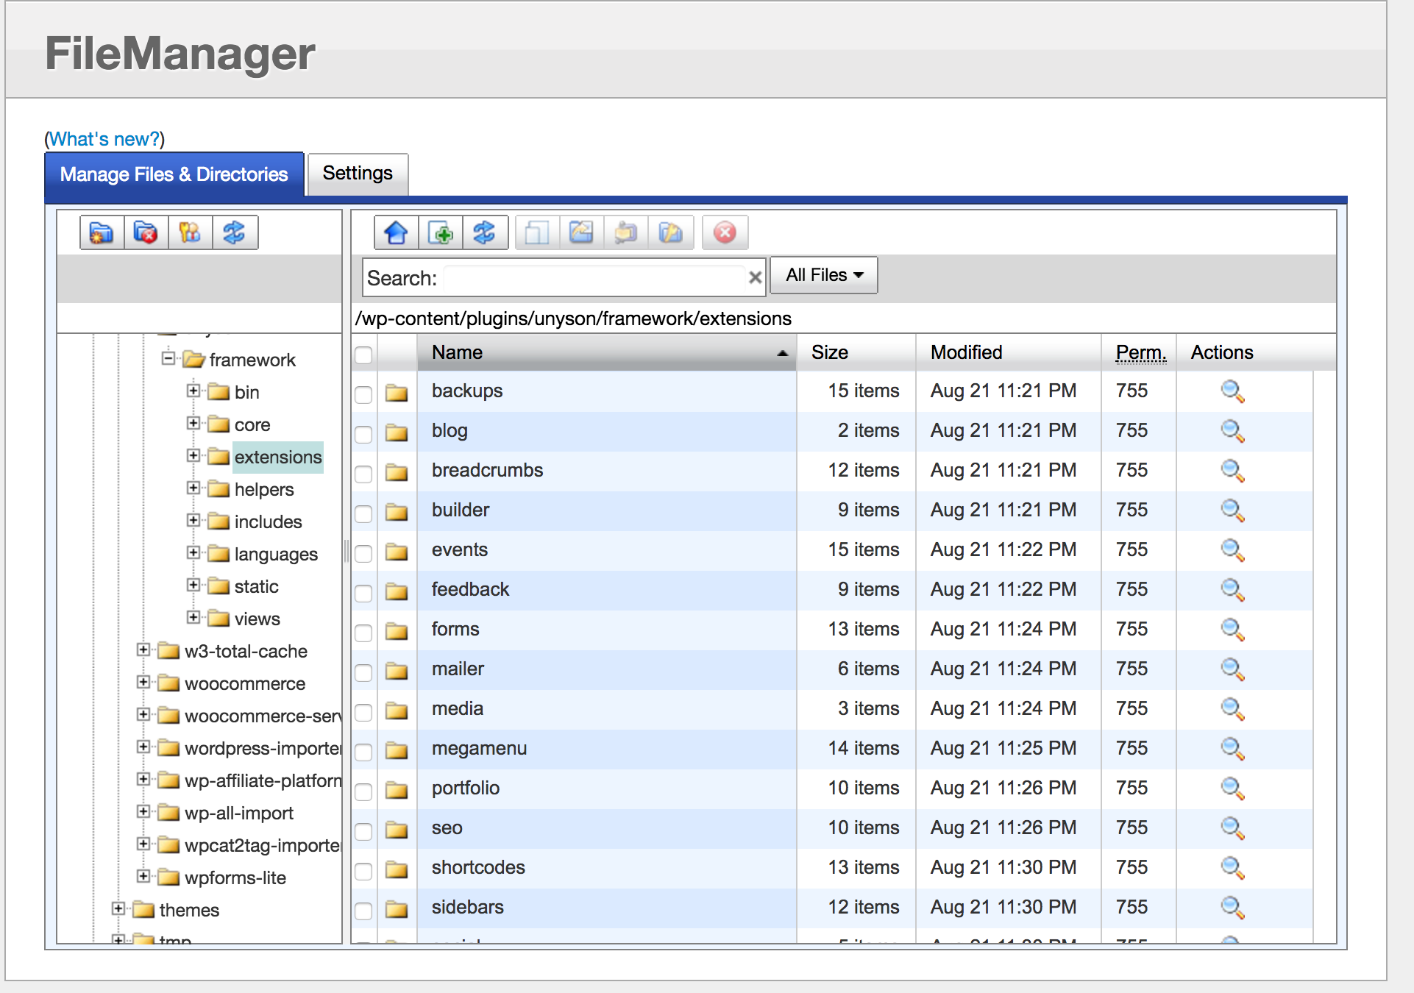Expand the includes folder in the tree
This screenshot has width=1414, height=993.
pyautogui.click(x=193, y=521)
